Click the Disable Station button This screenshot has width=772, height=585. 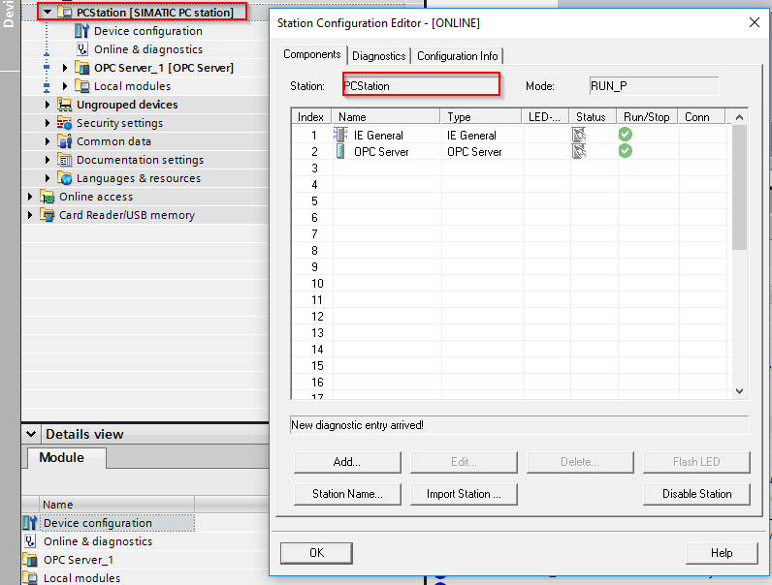click(696, 494)
